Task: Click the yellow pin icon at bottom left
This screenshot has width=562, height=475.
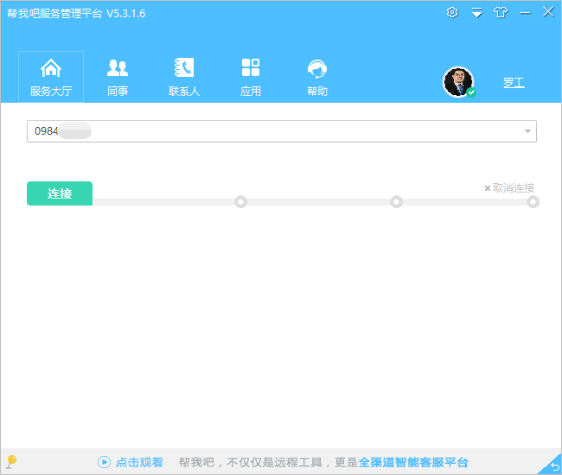Action: tap(11, 462)
